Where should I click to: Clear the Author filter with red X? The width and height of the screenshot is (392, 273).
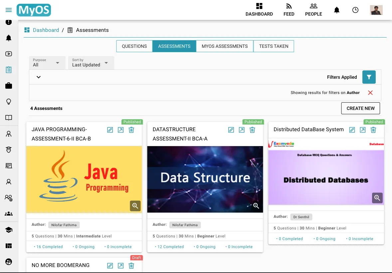(x=370, y=93)
